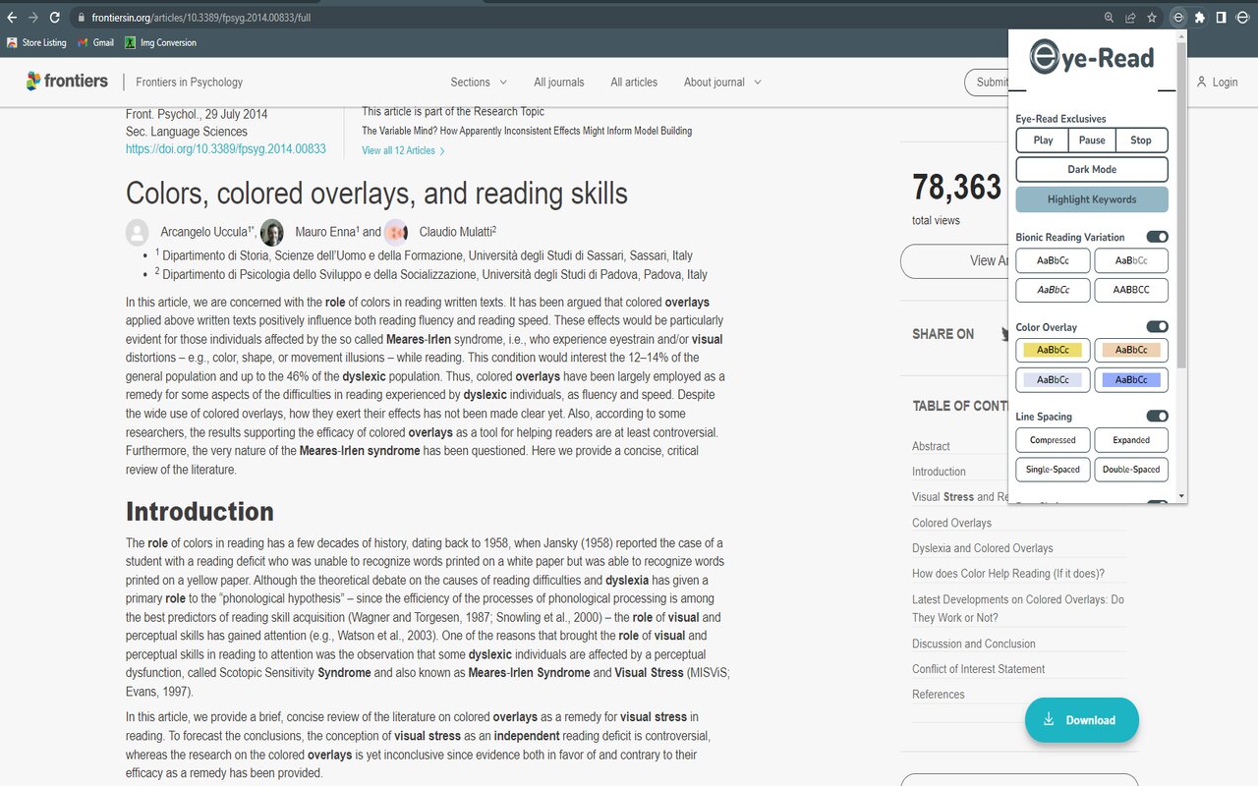Click the Download button
Viewport: 1258px width, 786px height.
pyautogui.click(x=1081, y=720)
